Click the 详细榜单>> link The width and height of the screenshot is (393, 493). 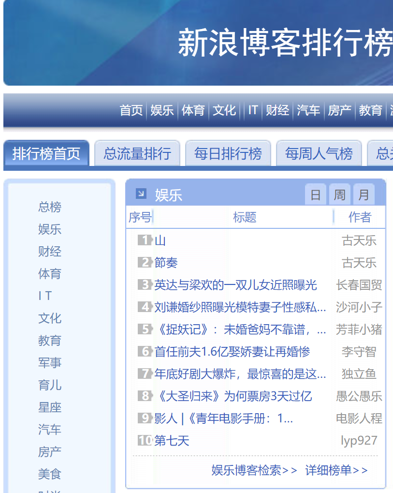[x=336, y=470]
